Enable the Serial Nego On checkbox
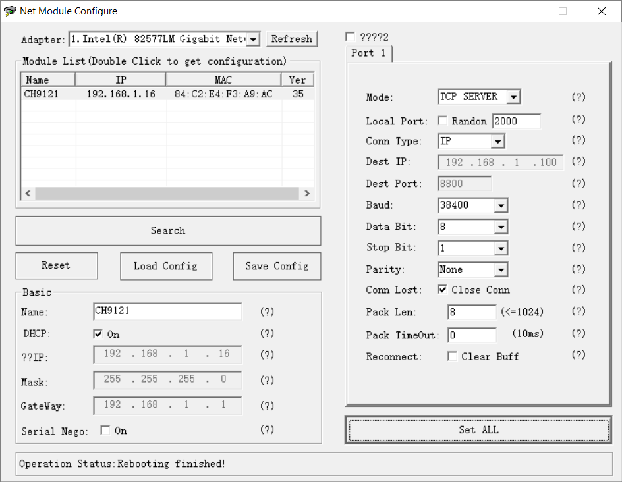The image size is (622, 482). (105, 430)
